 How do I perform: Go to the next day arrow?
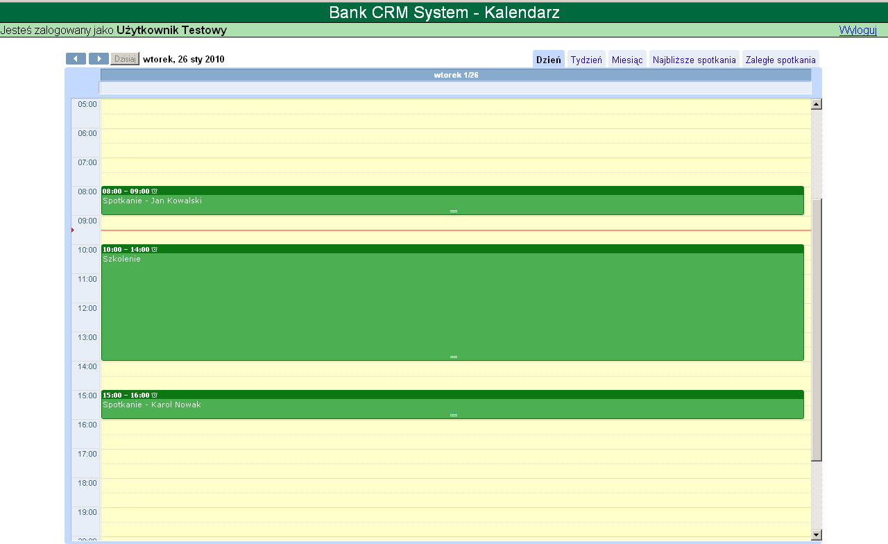tap(99, 59)
